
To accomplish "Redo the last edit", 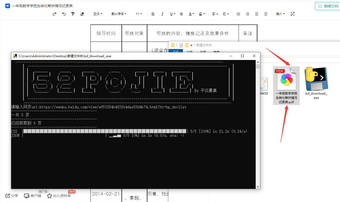I will tap(54, 14).
